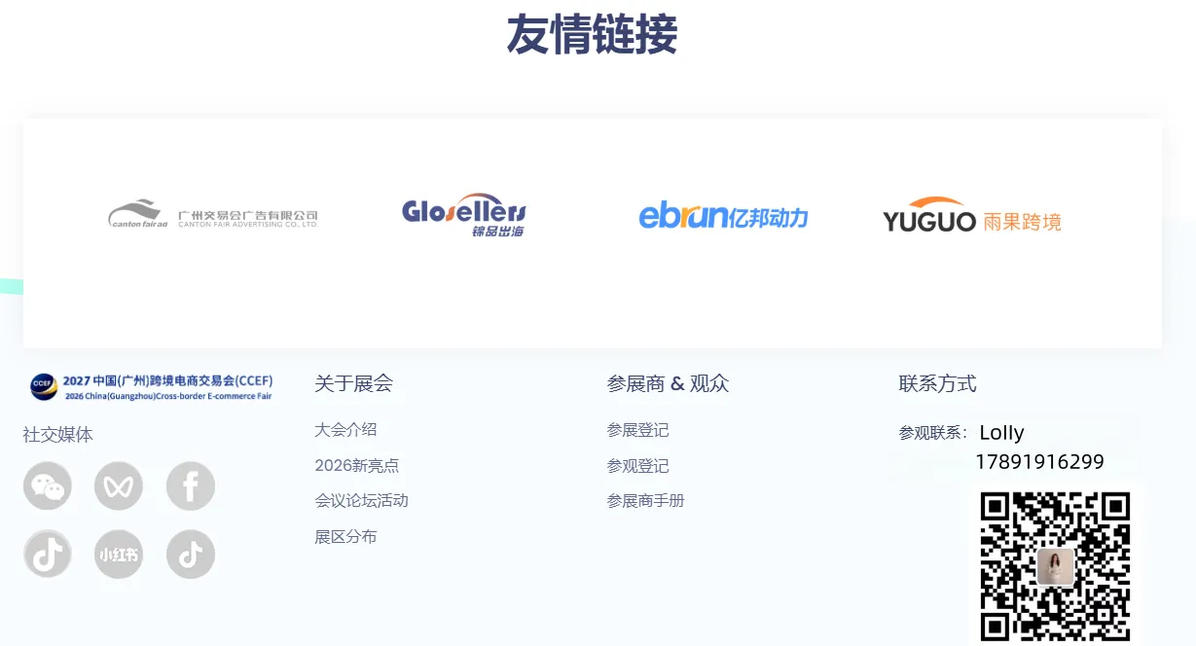Click the contact name Lolly
The width and height of the screenshot is (1196, 646).
(x=1001, y=433)
